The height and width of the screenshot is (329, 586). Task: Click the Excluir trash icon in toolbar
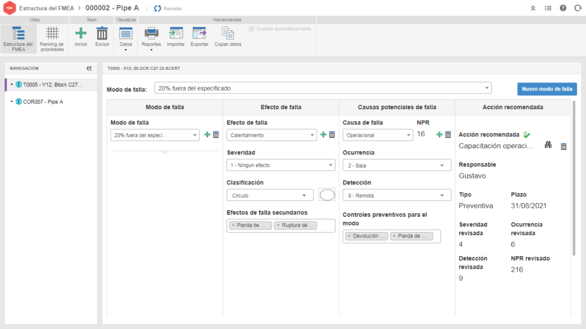click(x=102, y=34)
